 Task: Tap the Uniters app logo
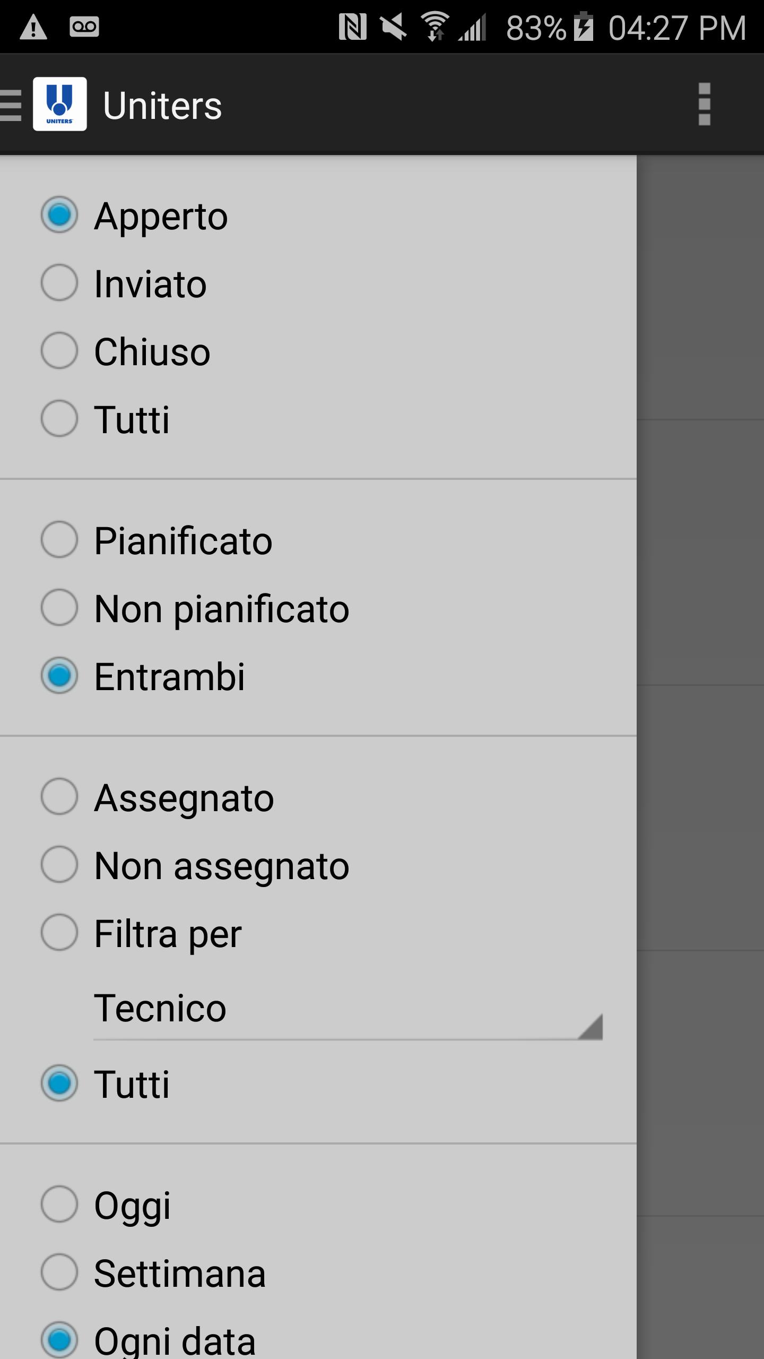pos(60,104)
